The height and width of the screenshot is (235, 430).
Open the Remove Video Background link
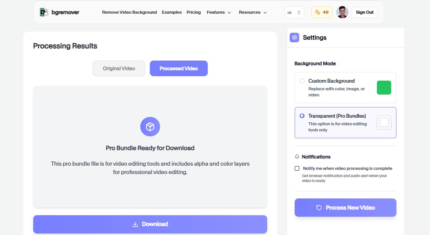129,12
